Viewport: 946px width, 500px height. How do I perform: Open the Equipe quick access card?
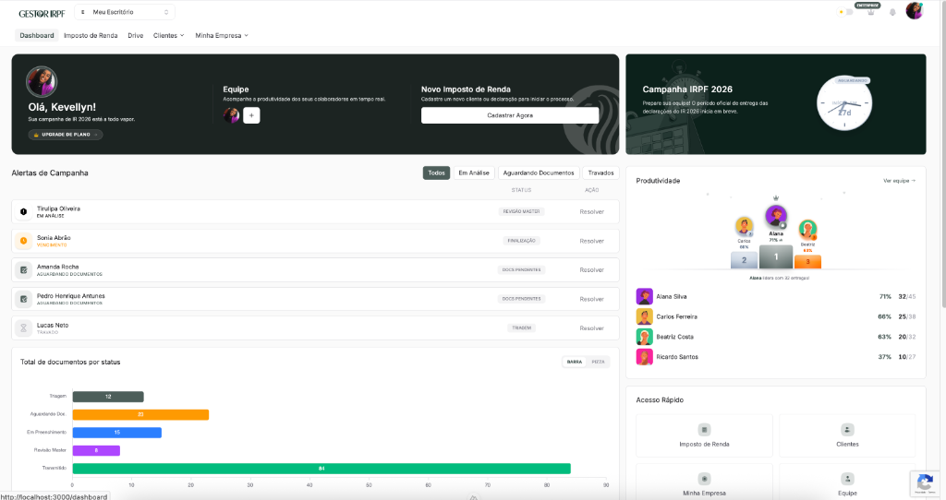pyautogui.click(x=847, y=482)
